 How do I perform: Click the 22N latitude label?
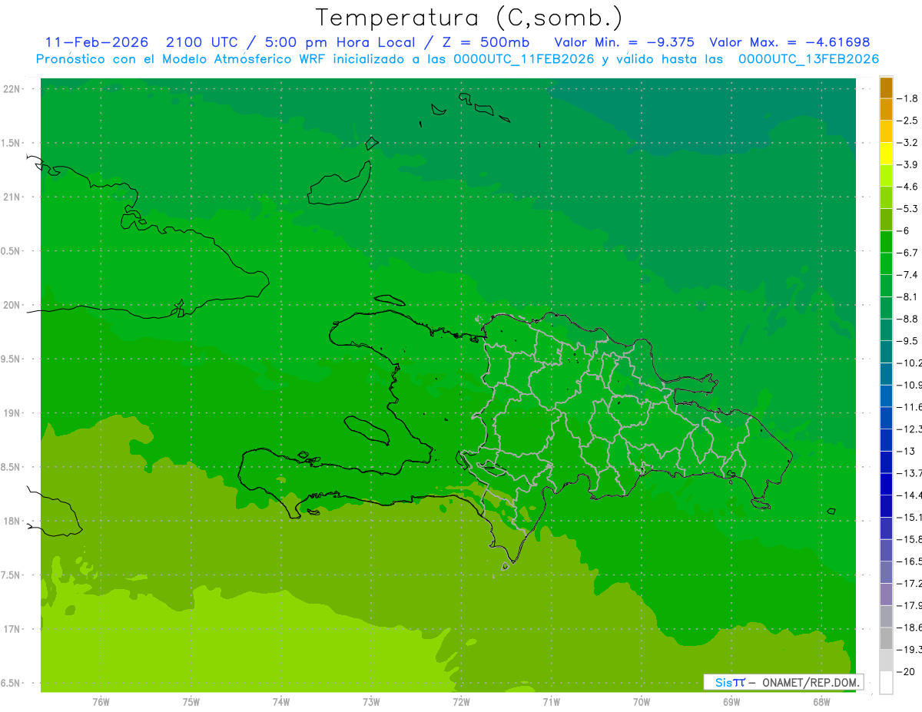click(x=13, y=89)
